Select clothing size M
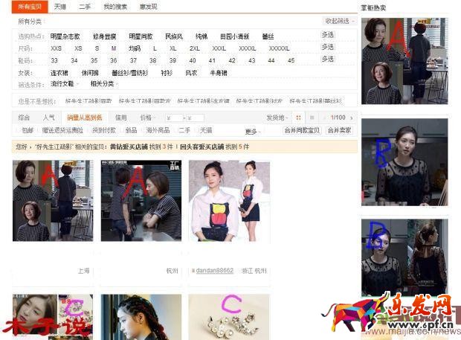Viewport: 461px width, 340px height. [x=114, y=48]
